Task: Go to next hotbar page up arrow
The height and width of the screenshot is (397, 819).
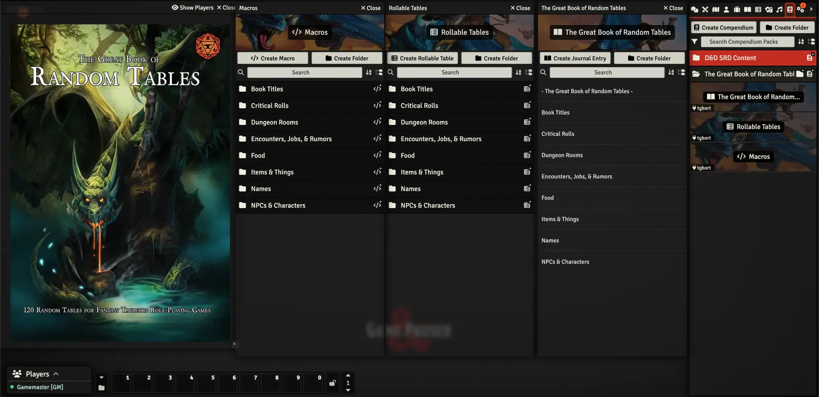Action: [348, 375]
